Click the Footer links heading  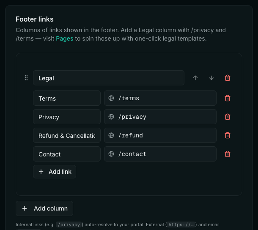click(x=35, y=19)
